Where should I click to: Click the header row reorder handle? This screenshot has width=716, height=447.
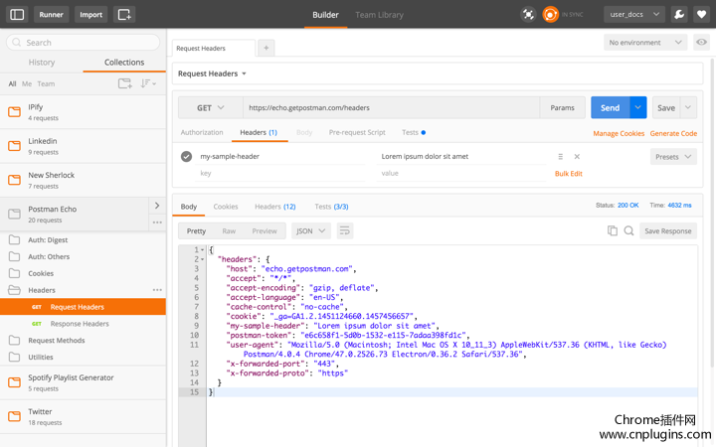point(560,157)
